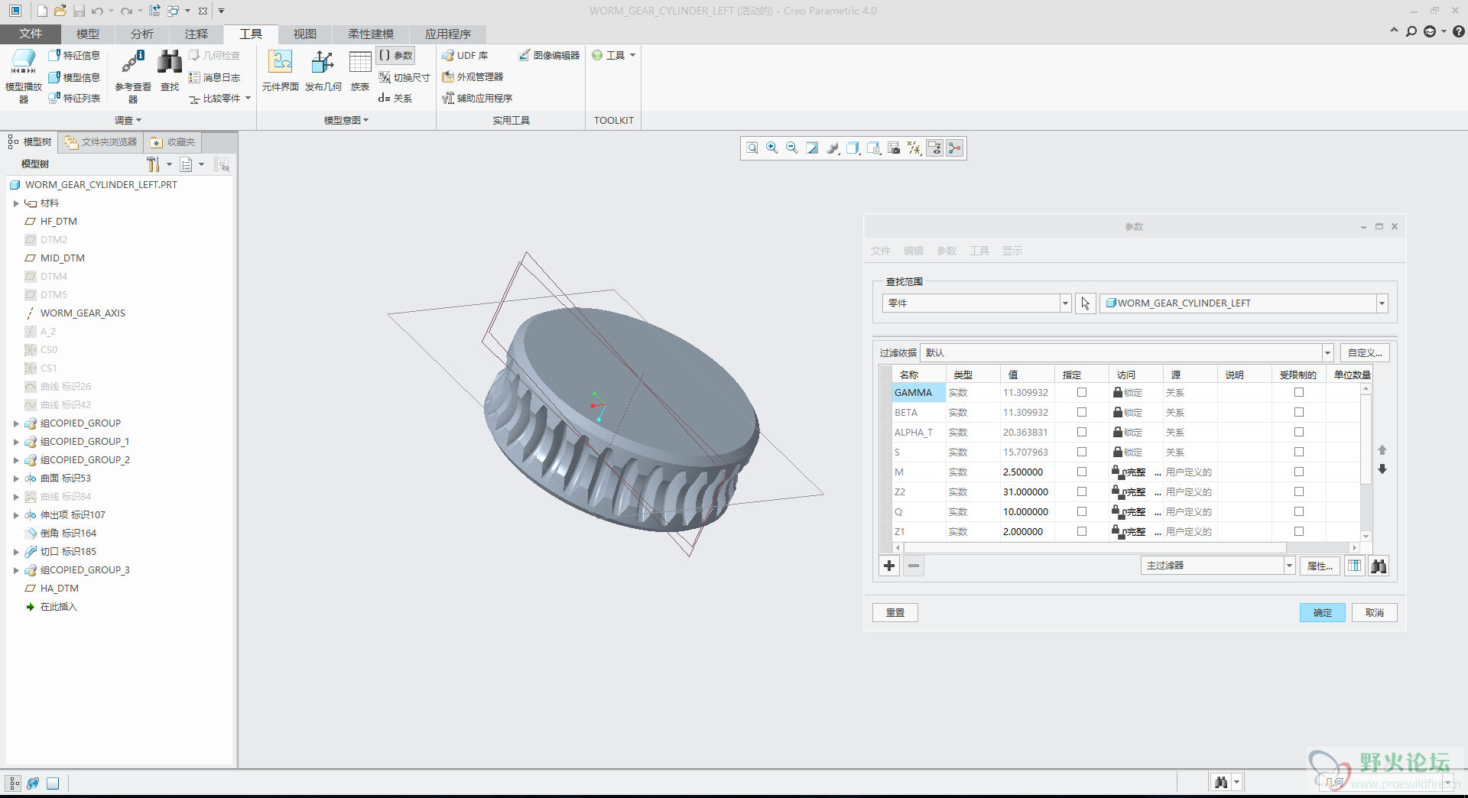1468x798 pixels.
Task: Click the 查找 binoculars search tool
Action: (170, 71)
